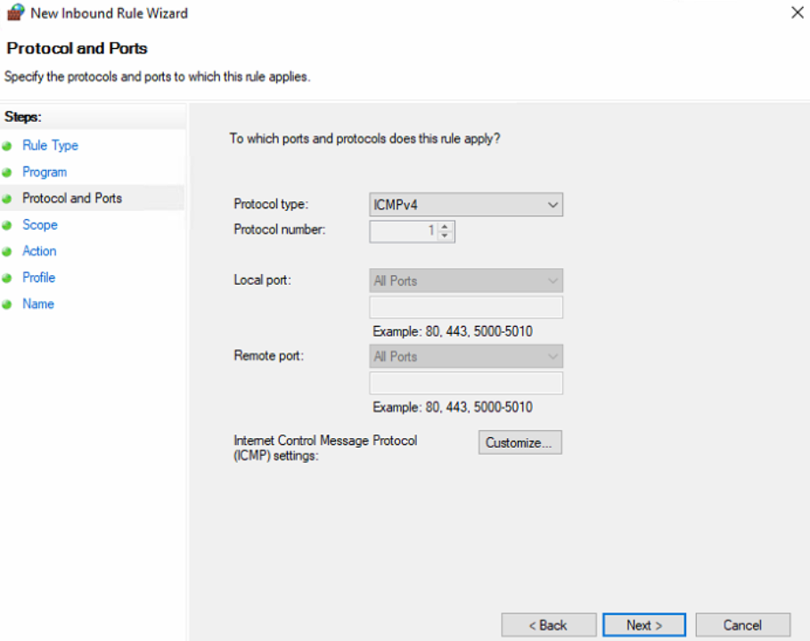Image resolution: width=810 pixels, height=641 pixels.
Task: Click the remote port text field
Action: point(466,383)
